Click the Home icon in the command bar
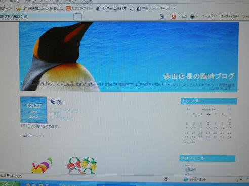Image resolution: width=249 pixels, height=186 pixels. coord(162,16)
